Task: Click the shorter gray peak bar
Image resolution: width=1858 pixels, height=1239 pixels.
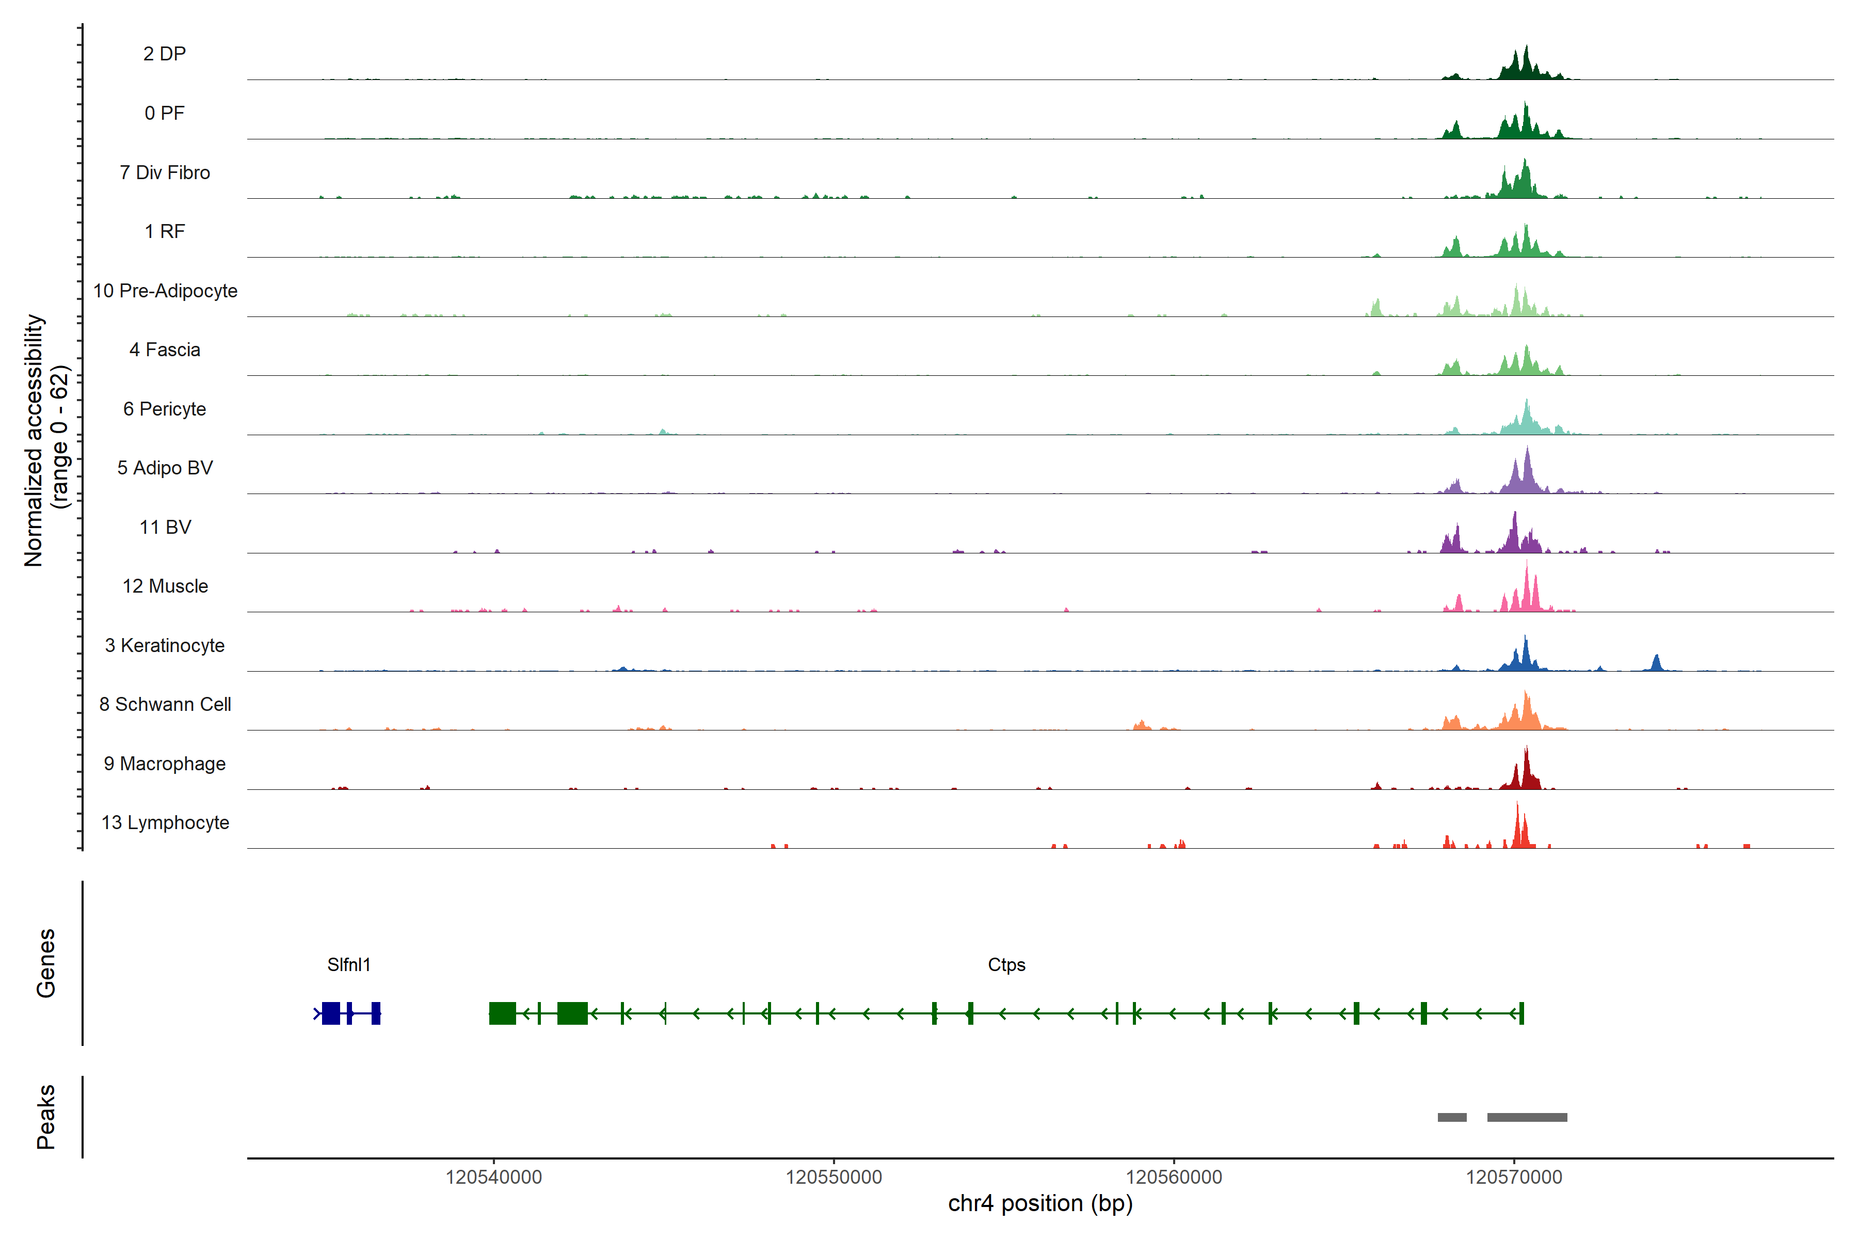Action: [x=1452, y=1117]
